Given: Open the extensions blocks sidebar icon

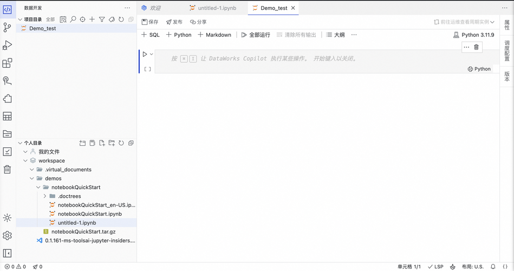Looking at the screenshot, I should 7,63.
